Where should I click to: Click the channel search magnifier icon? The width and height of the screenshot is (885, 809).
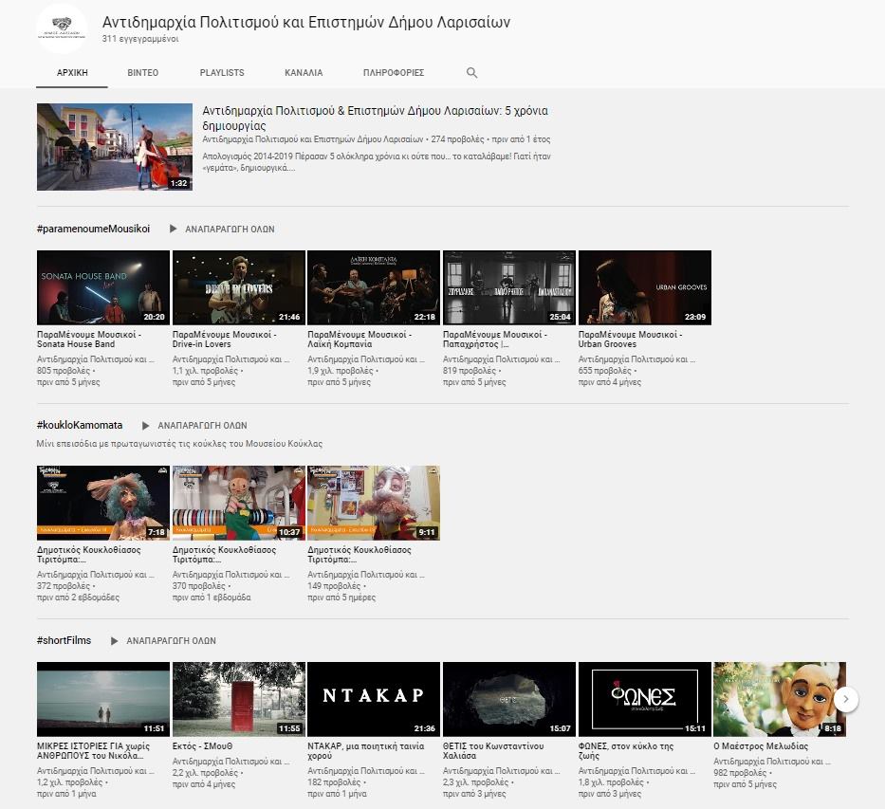point(472,73)
